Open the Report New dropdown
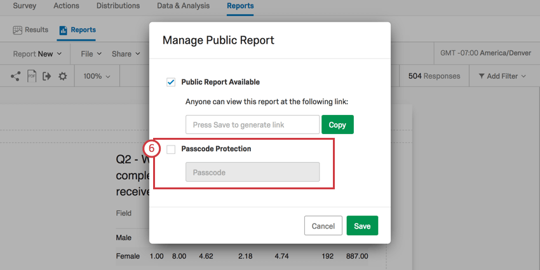This screenshot has width=540, height=270. (x=38, y=54)
